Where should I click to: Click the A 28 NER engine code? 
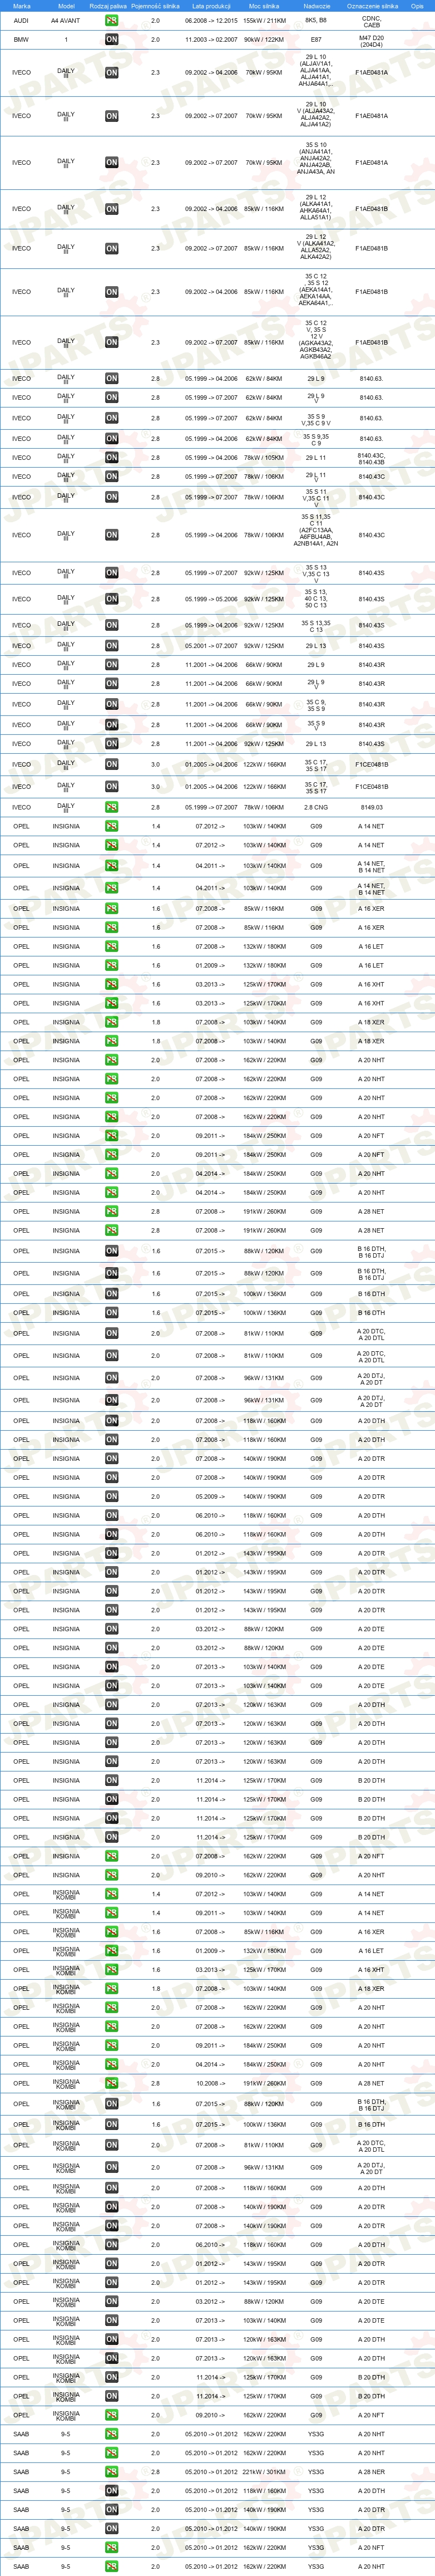(x=372, y=2472)
